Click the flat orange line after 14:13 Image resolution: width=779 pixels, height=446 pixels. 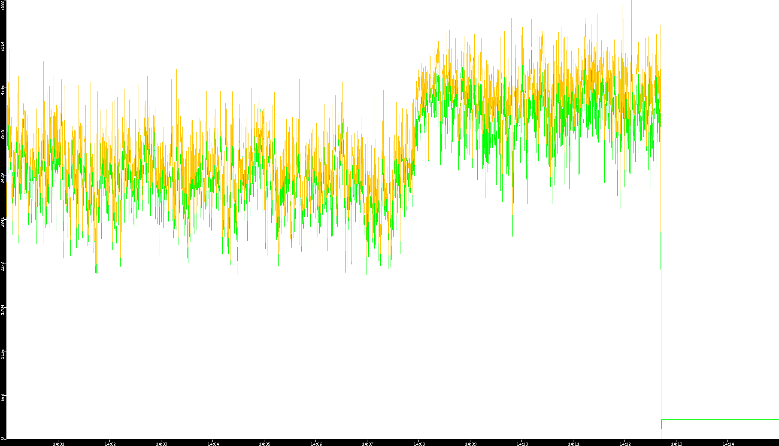(721, 419)
